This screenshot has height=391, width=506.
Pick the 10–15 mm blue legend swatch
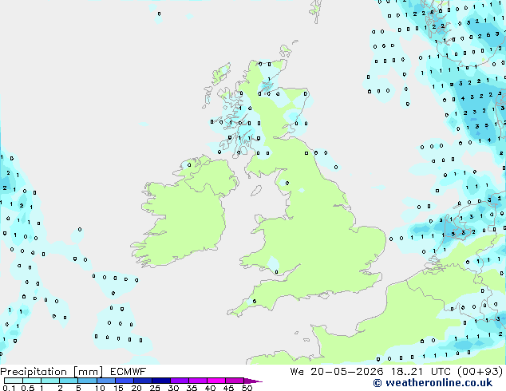105,381
